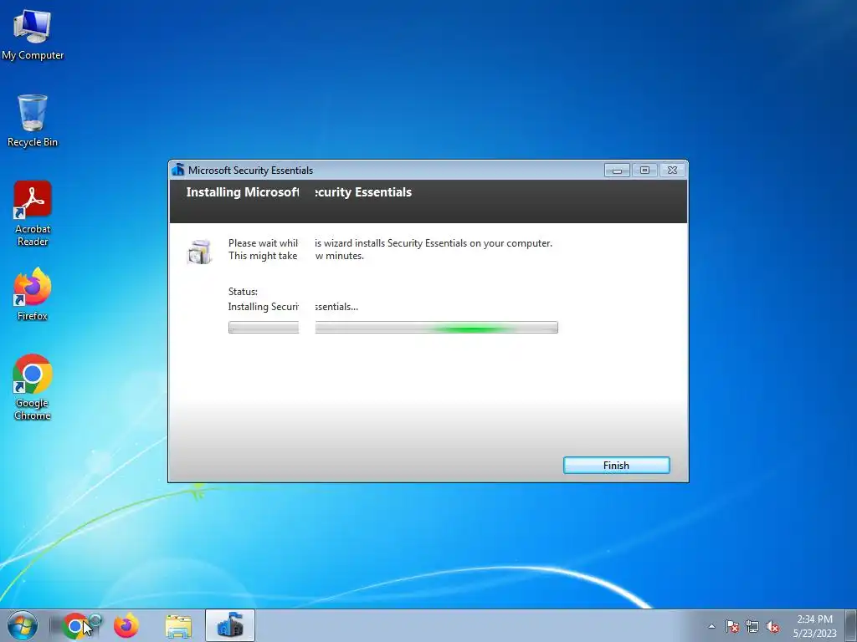The height and width of the screenshot is (642, 857).
Task: Click the installer package icon in wizard
Action: [x=199, y=252]
